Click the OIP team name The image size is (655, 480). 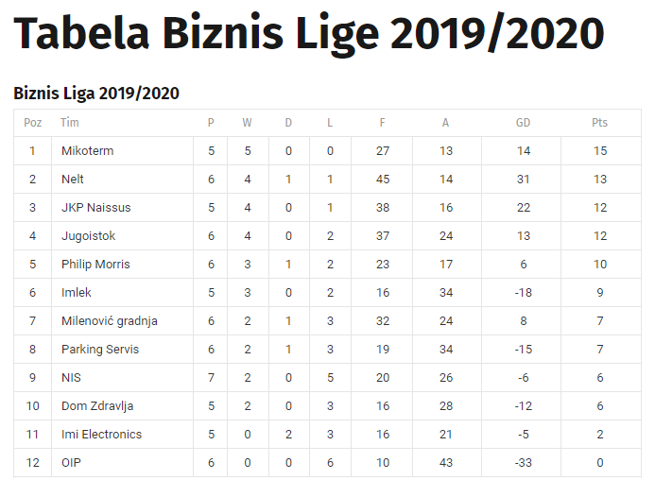pyautogui.click(x=71, y=463)
